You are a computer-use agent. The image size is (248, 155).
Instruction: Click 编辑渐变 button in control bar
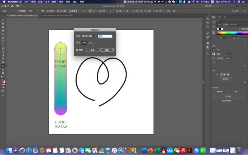(x=73, y=11)
